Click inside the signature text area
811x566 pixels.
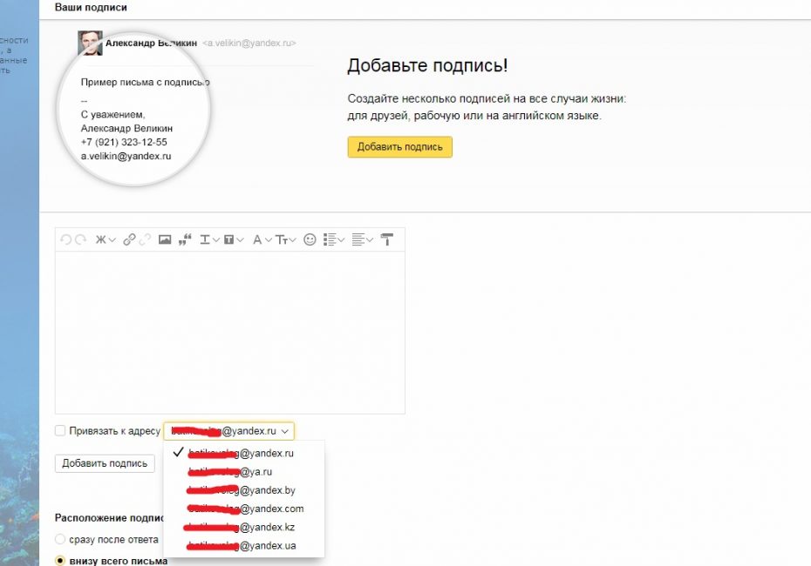pyautogui.click(x=230, y=332)
